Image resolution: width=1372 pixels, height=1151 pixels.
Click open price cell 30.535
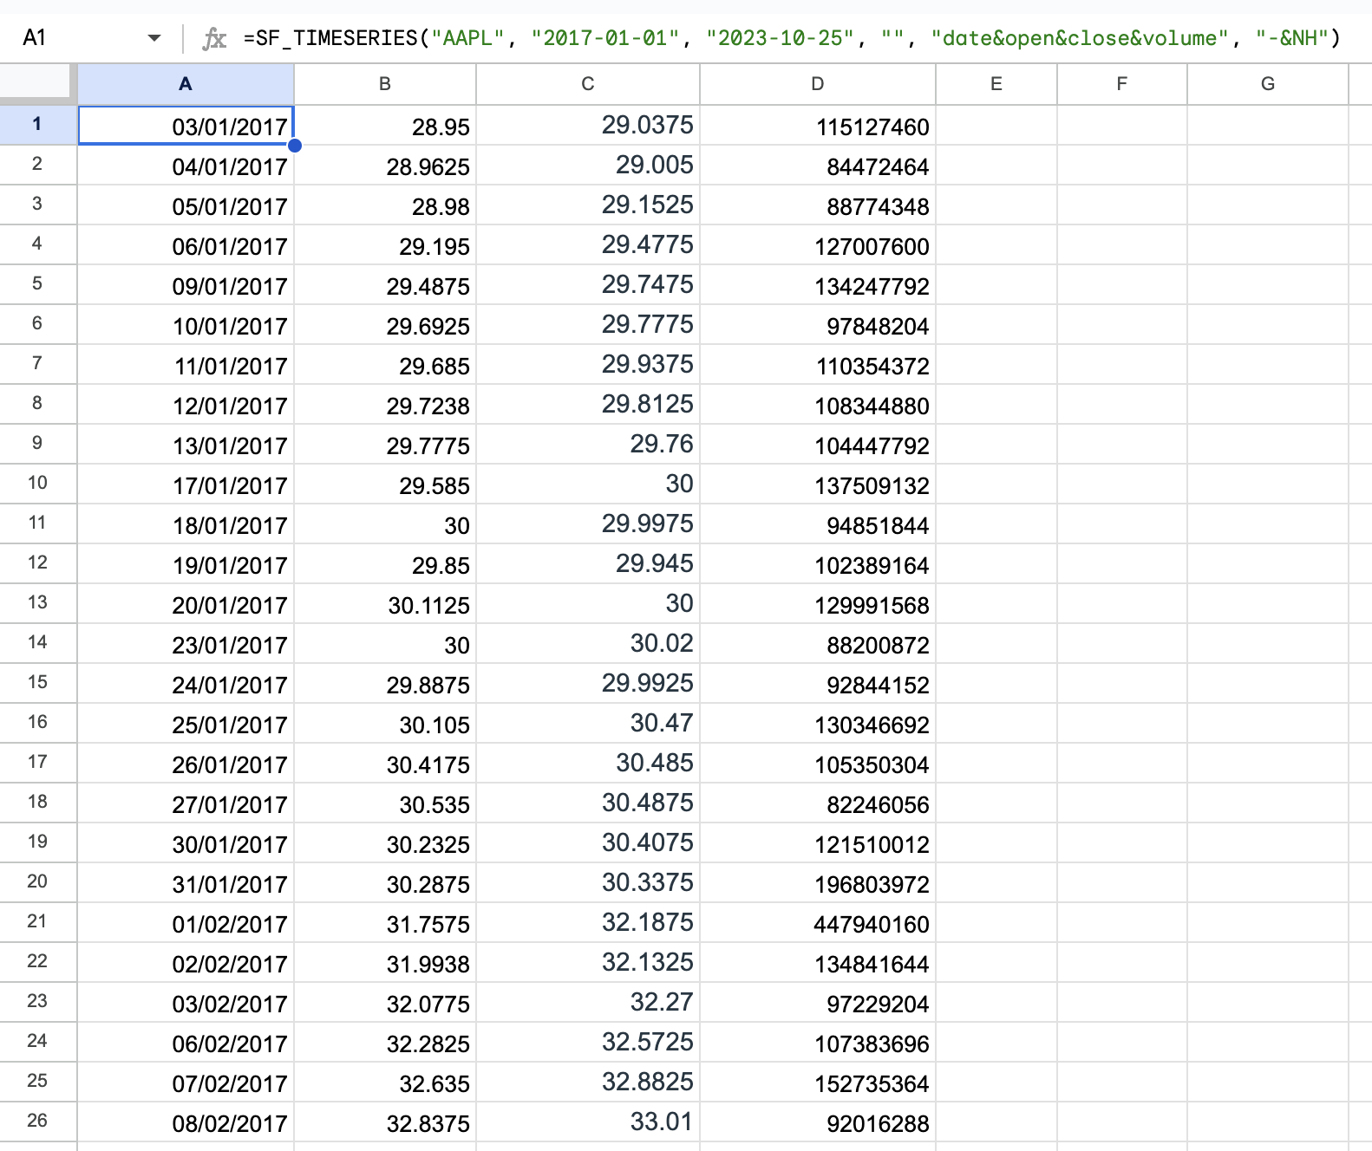tap(385, 803)
